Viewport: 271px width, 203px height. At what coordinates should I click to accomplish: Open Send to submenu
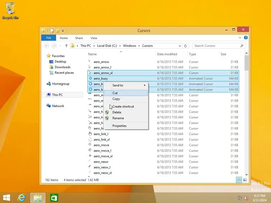[126, 85]
